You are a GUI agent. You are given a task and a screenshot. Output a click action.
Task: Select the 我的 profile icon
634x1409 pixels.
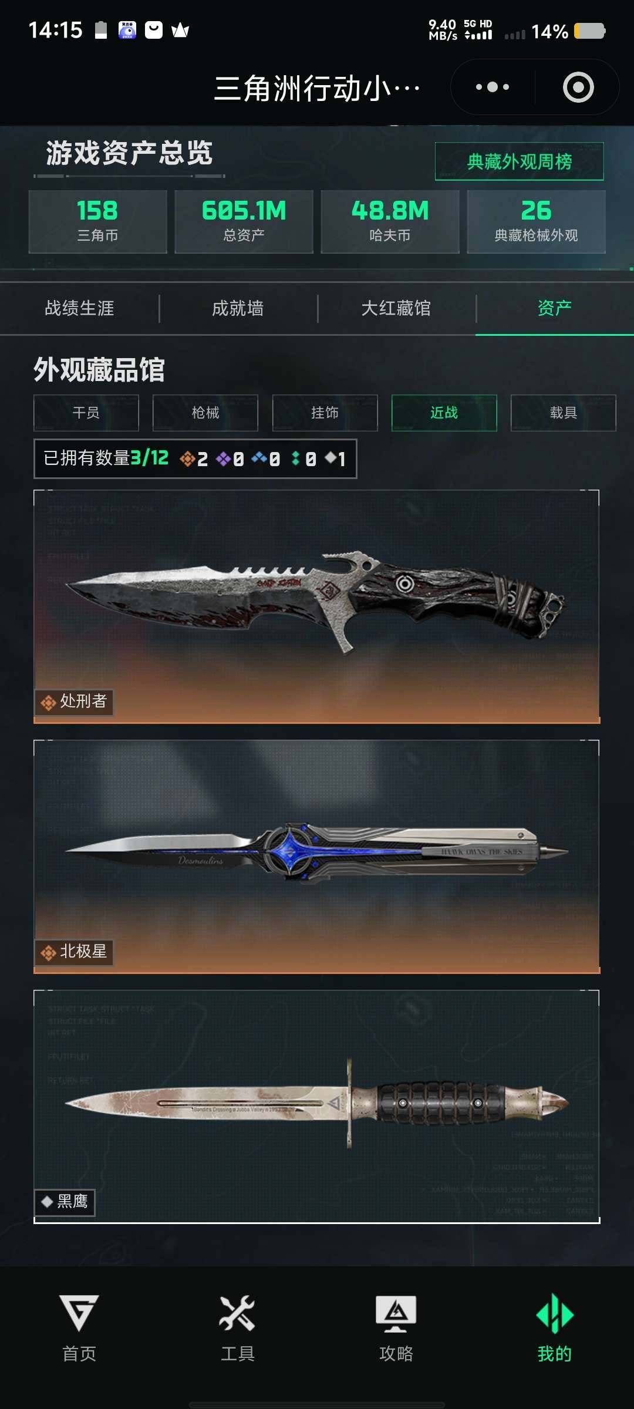[555, 1313]
